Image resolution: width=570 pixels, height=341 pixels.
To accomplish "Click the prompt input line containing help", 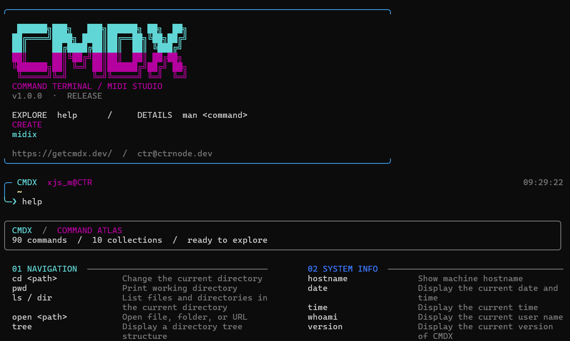I will [32, 201].
